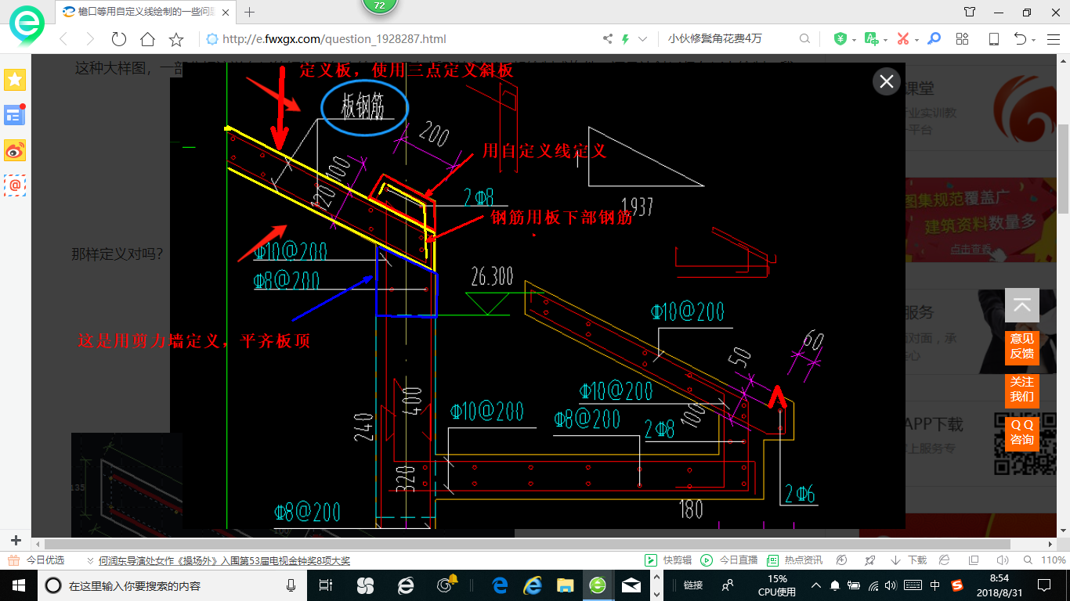Click the 今日优选 status bar entry

pyautogui.click(x=38, y=560)
